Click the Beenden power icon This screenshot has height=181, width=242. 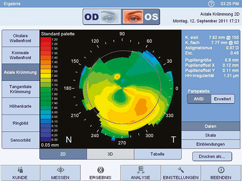point(221,170)
